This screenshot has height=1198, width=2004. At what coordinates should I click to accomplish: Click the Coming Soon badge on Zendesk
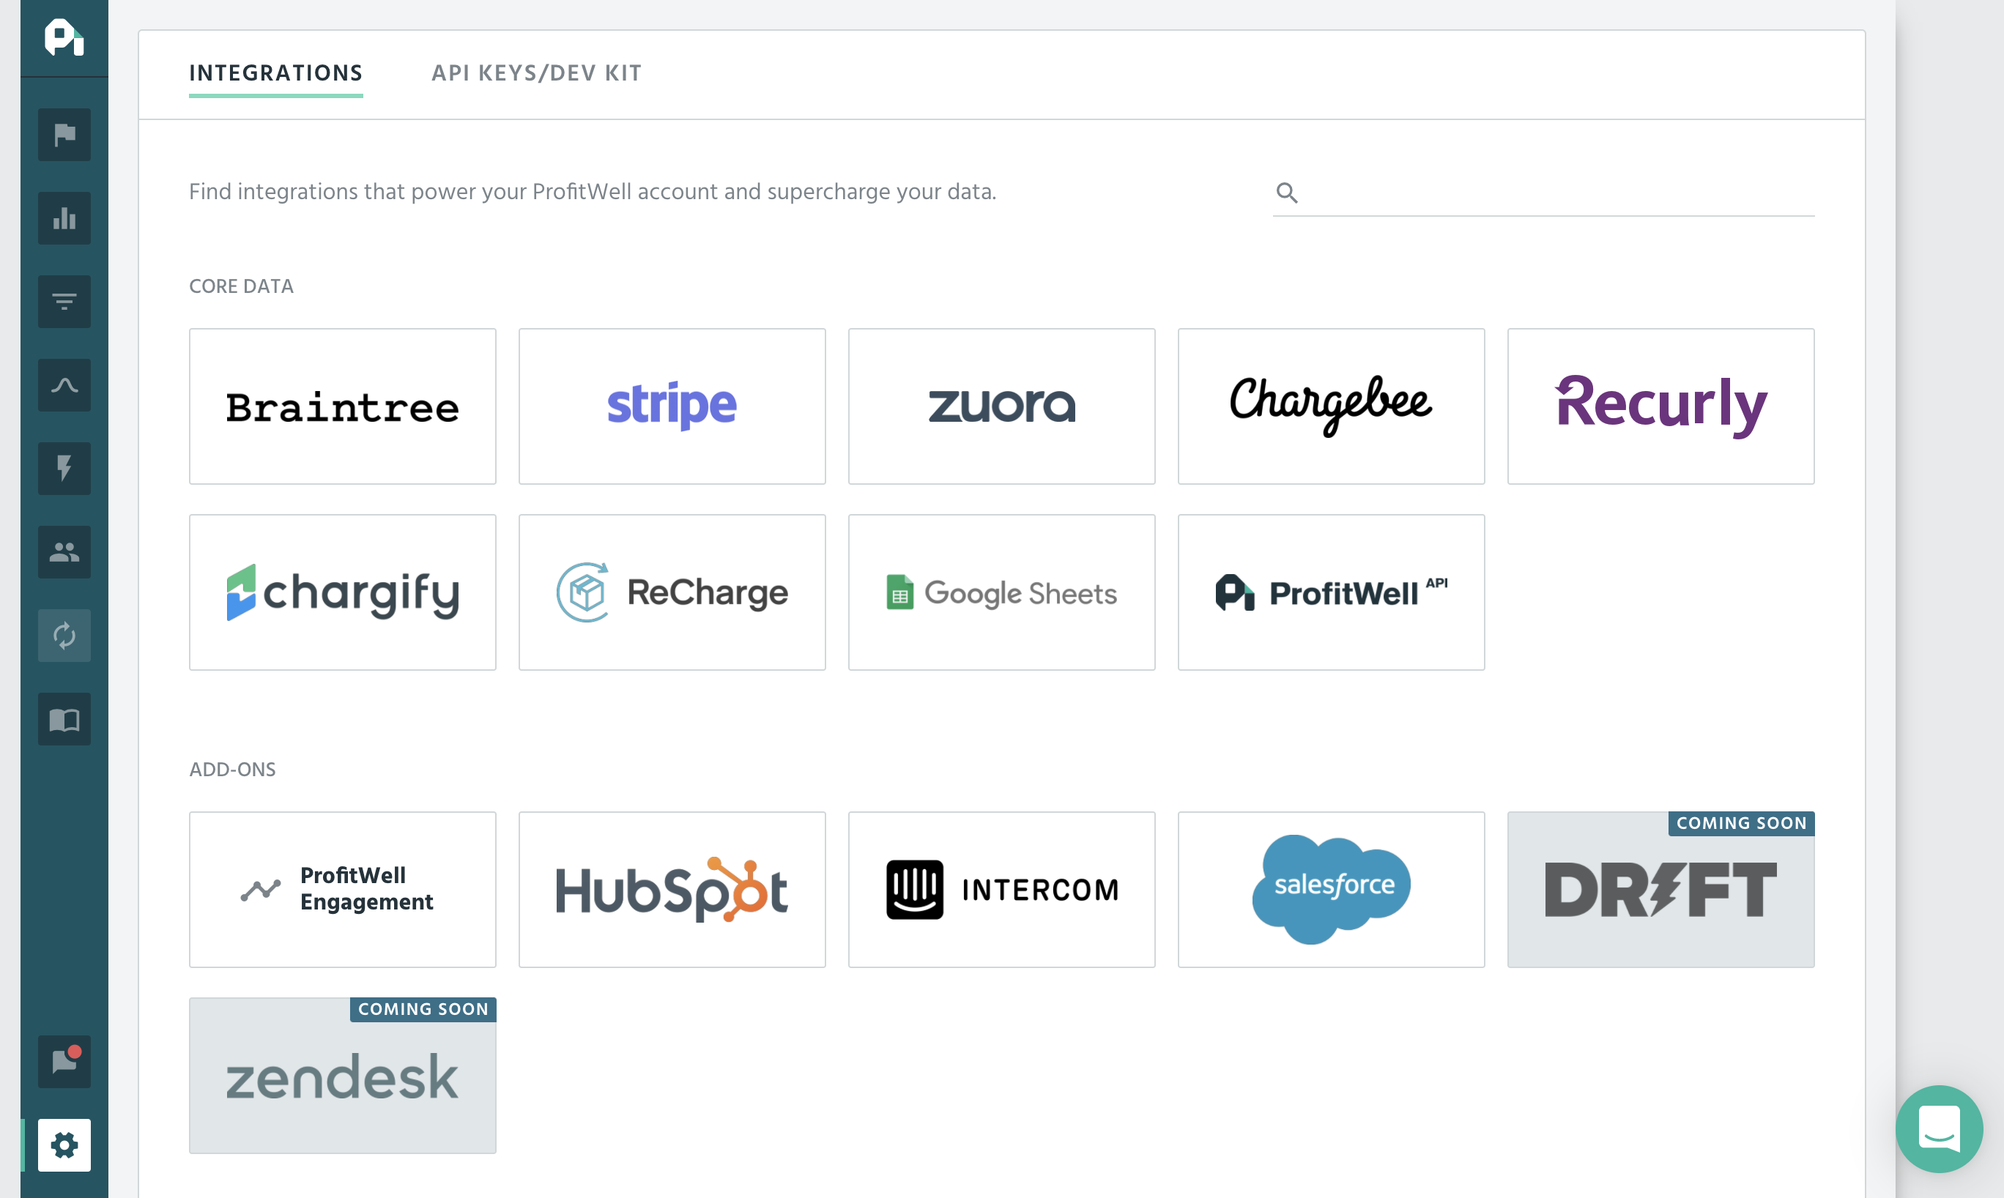click(x=423, y=1009)
